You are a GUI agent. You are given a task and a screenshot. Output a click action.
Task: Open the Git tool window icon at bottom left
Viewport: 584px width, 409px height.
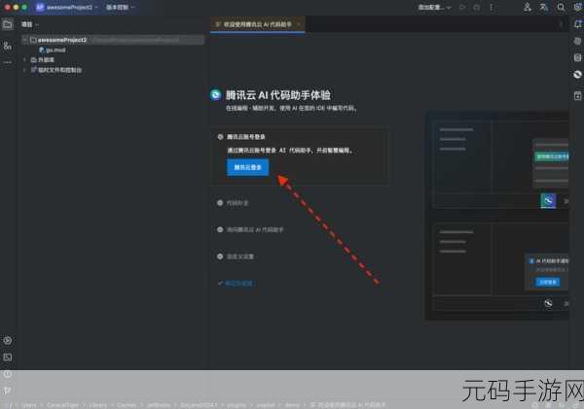click(7, 391)
